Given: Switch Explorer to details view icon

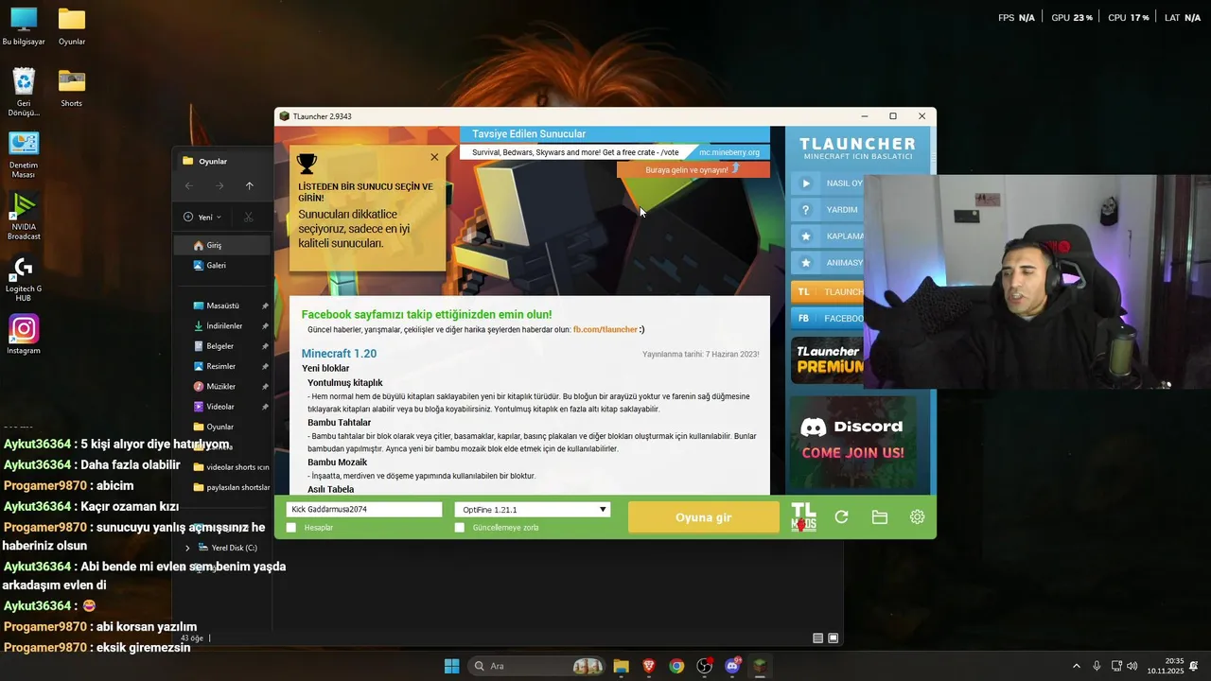Looking at the screenshot, I should pos(817,638).
